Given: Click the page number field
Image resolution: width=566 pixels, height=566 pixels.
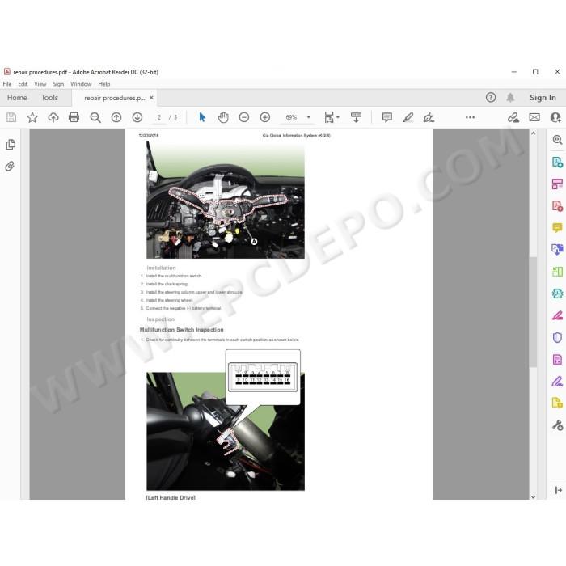Looking at the screenshot, I should coord(159,117).
